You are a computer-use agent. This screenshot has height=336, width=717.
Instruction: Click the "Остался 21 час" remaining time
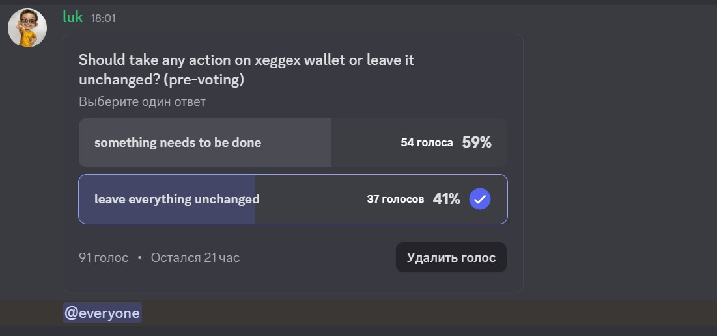click(195, 257)
